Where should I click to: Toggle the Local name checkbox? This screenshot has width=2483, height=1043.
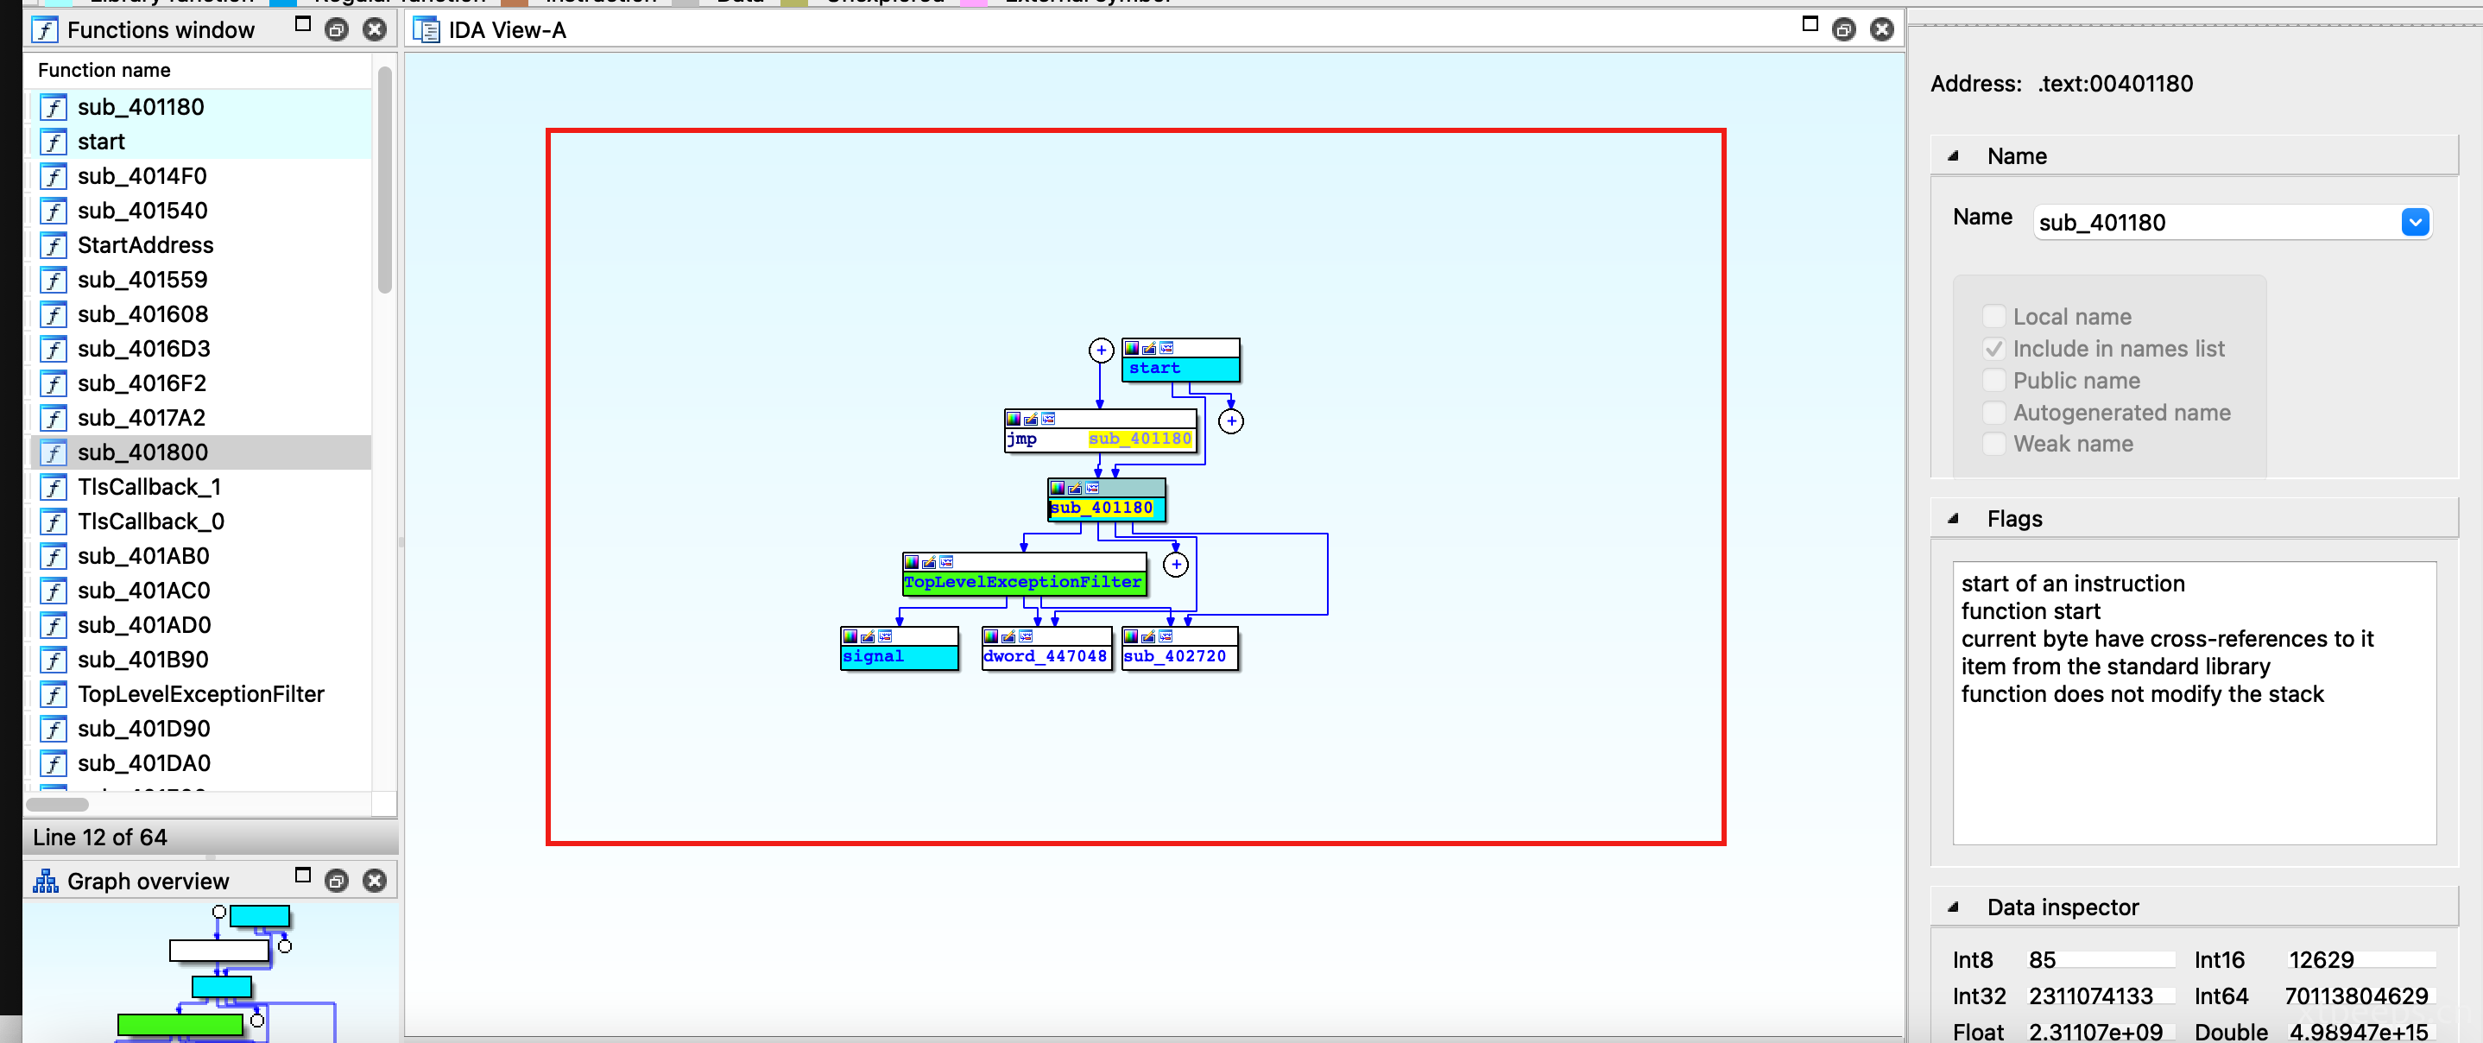(x=1994, y=316)
